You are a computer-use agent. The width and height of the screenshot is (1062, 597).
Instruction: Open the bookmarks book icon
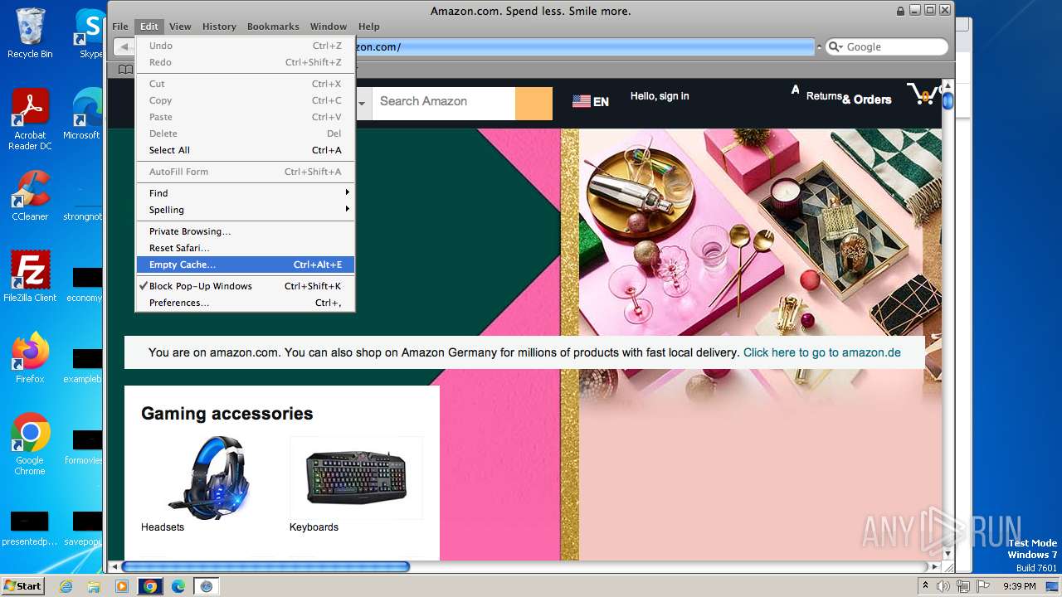point(125,70)
